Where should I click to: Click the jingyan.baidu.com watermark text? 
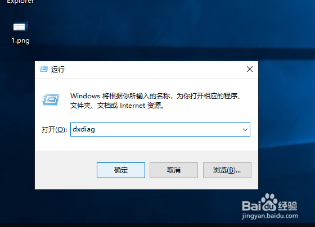pos(270,216)
